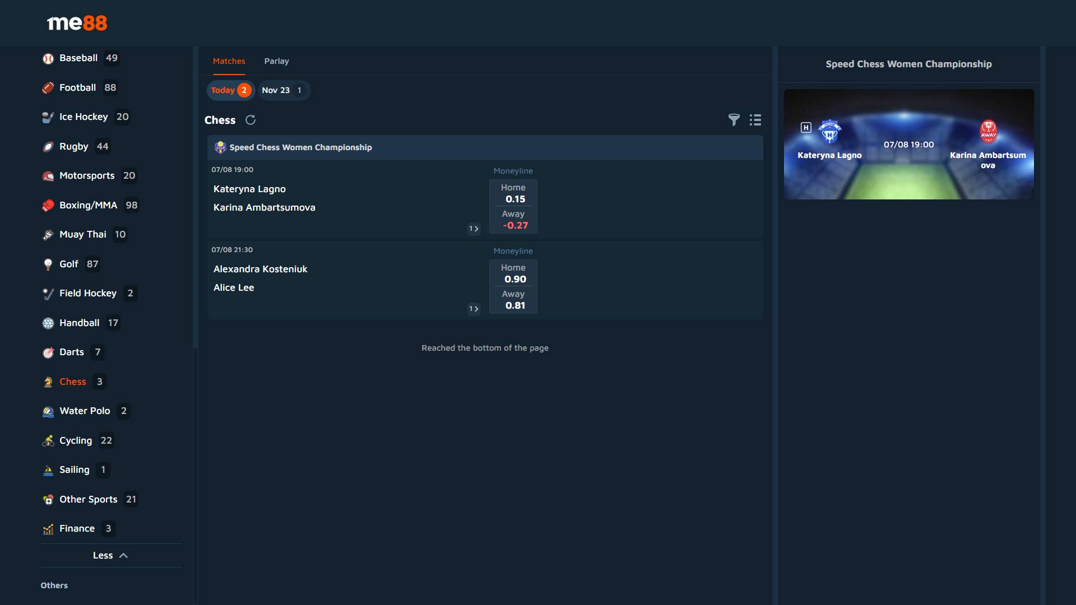Expand more markets for Lagno match
The image size is (1076, 605).
click(474, 229)
